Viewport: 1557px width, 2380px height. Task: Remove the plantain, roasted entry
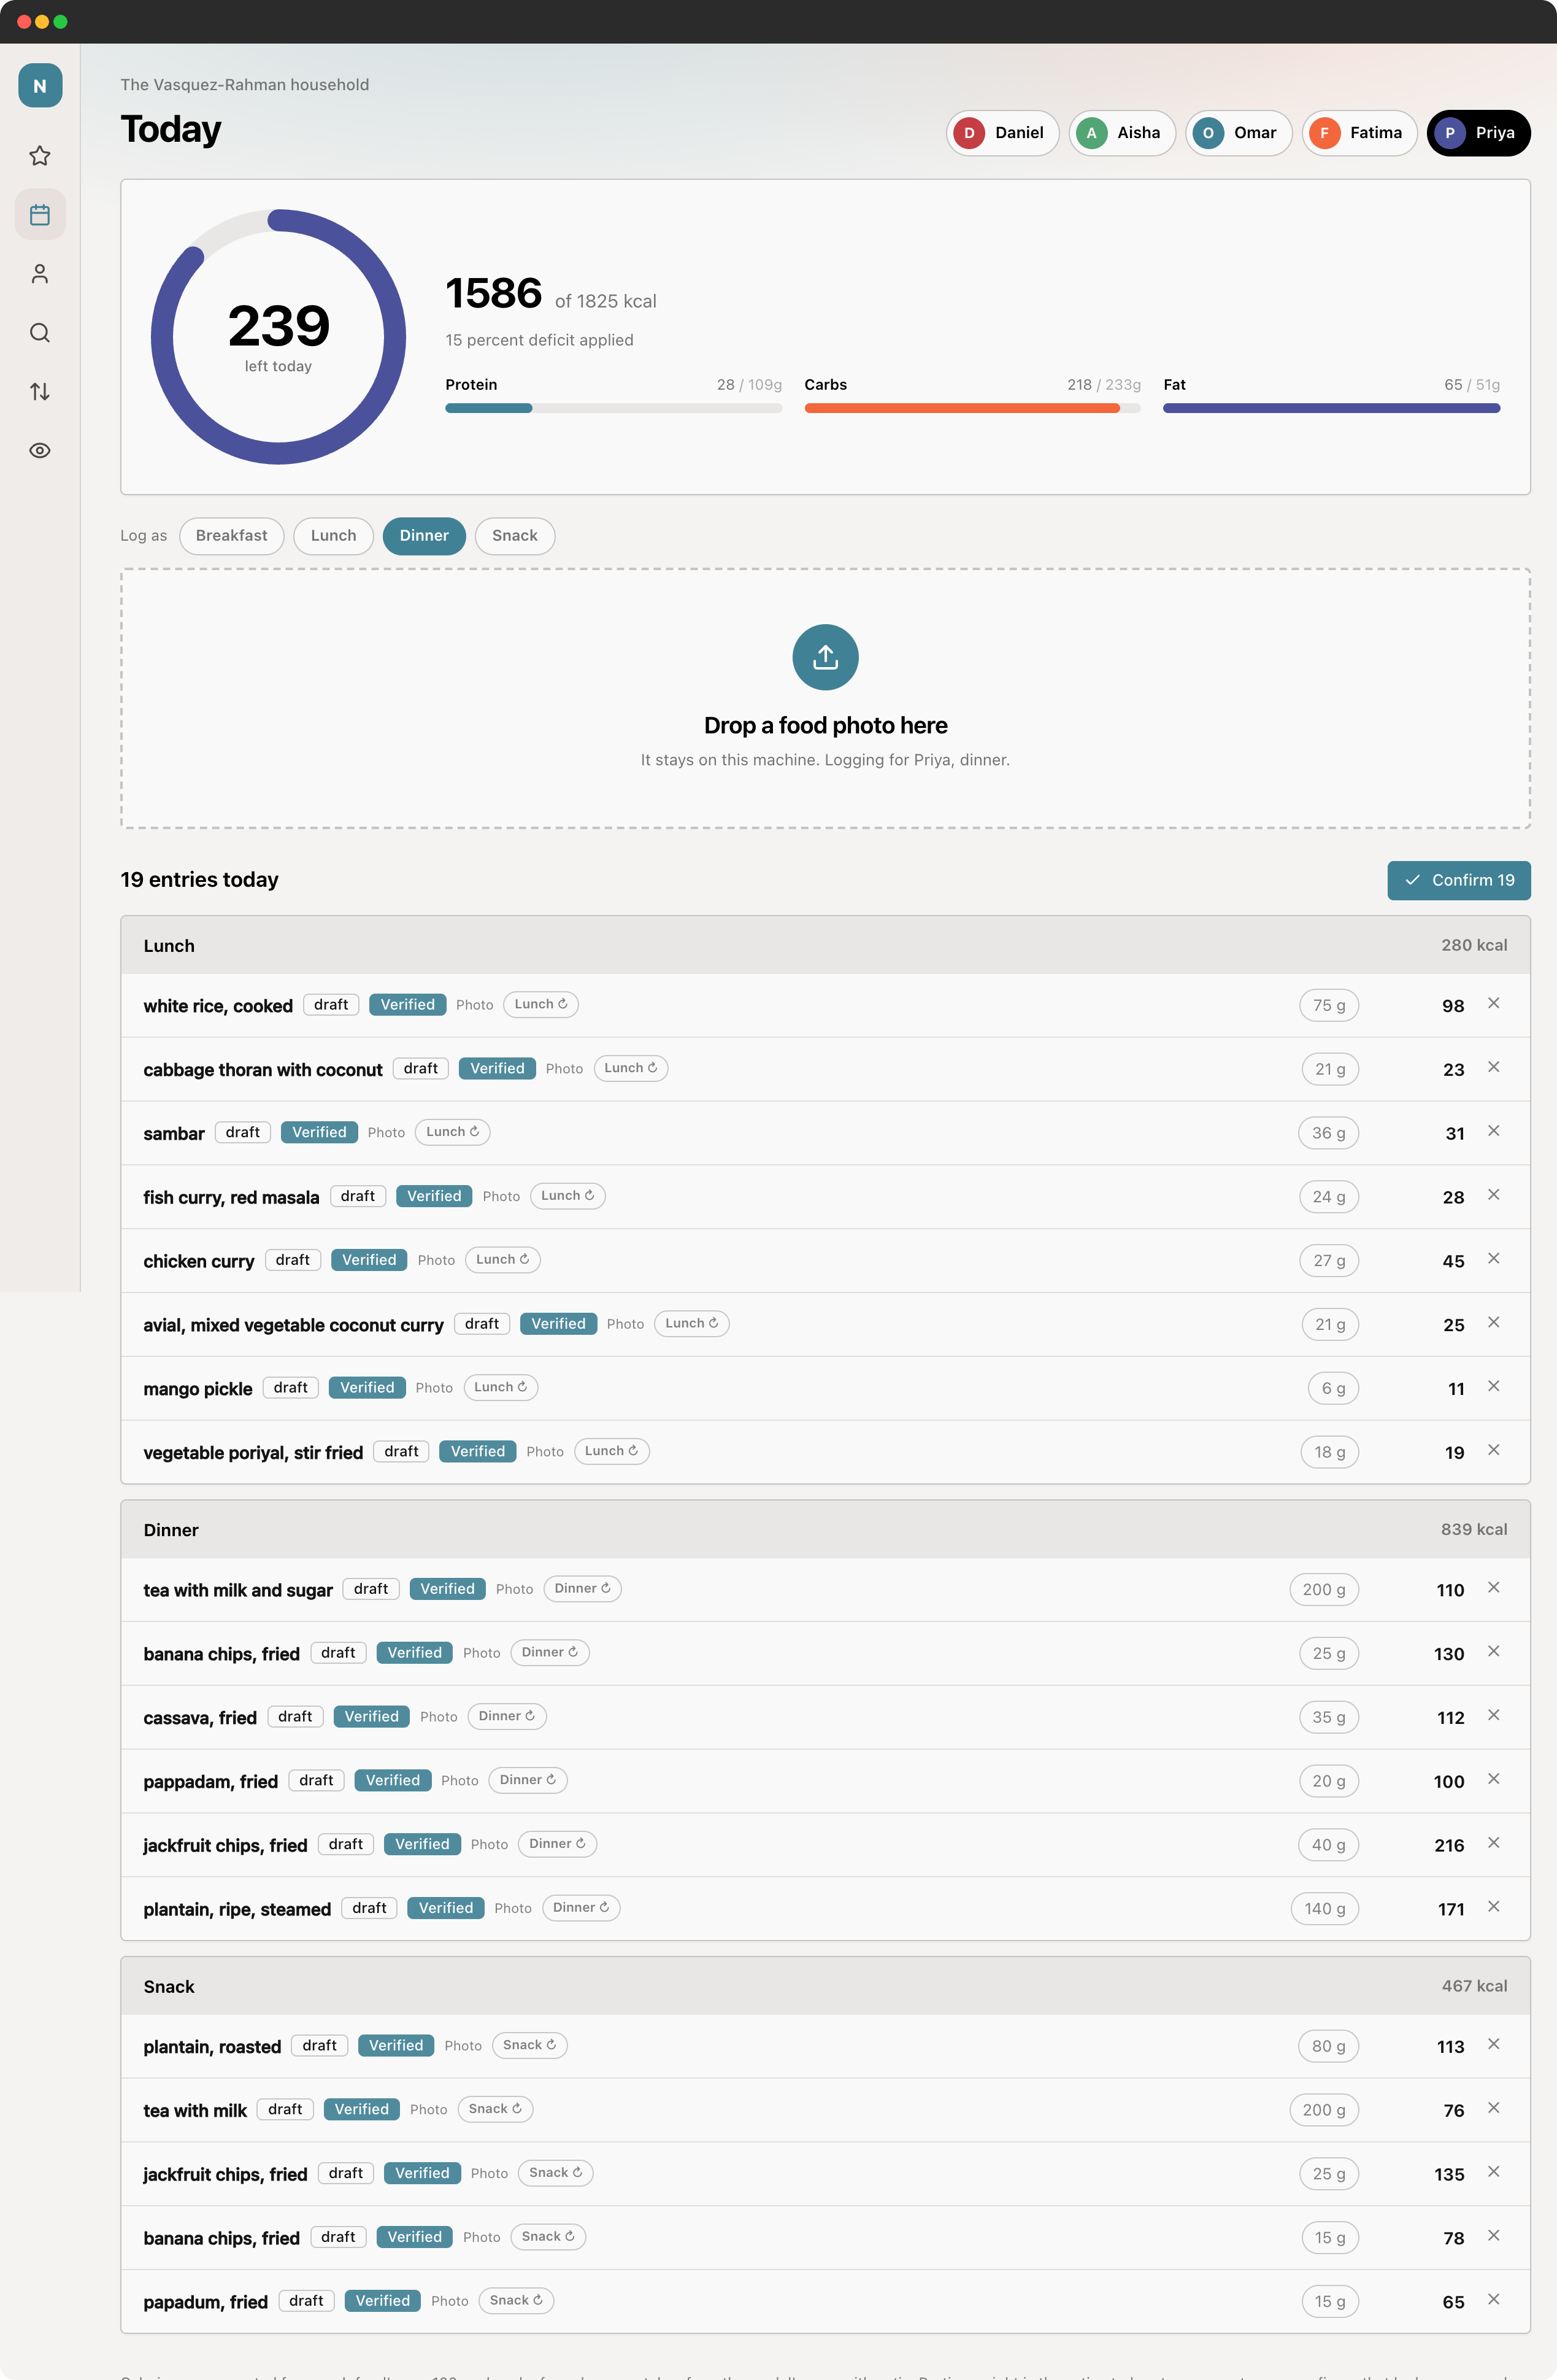[1493, 2045]
